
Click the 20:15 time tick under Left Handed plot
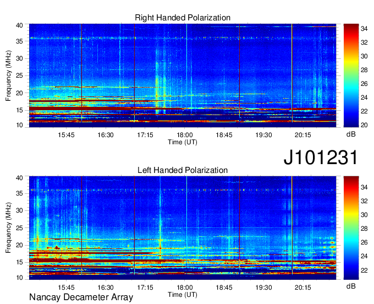click(303, 287)
